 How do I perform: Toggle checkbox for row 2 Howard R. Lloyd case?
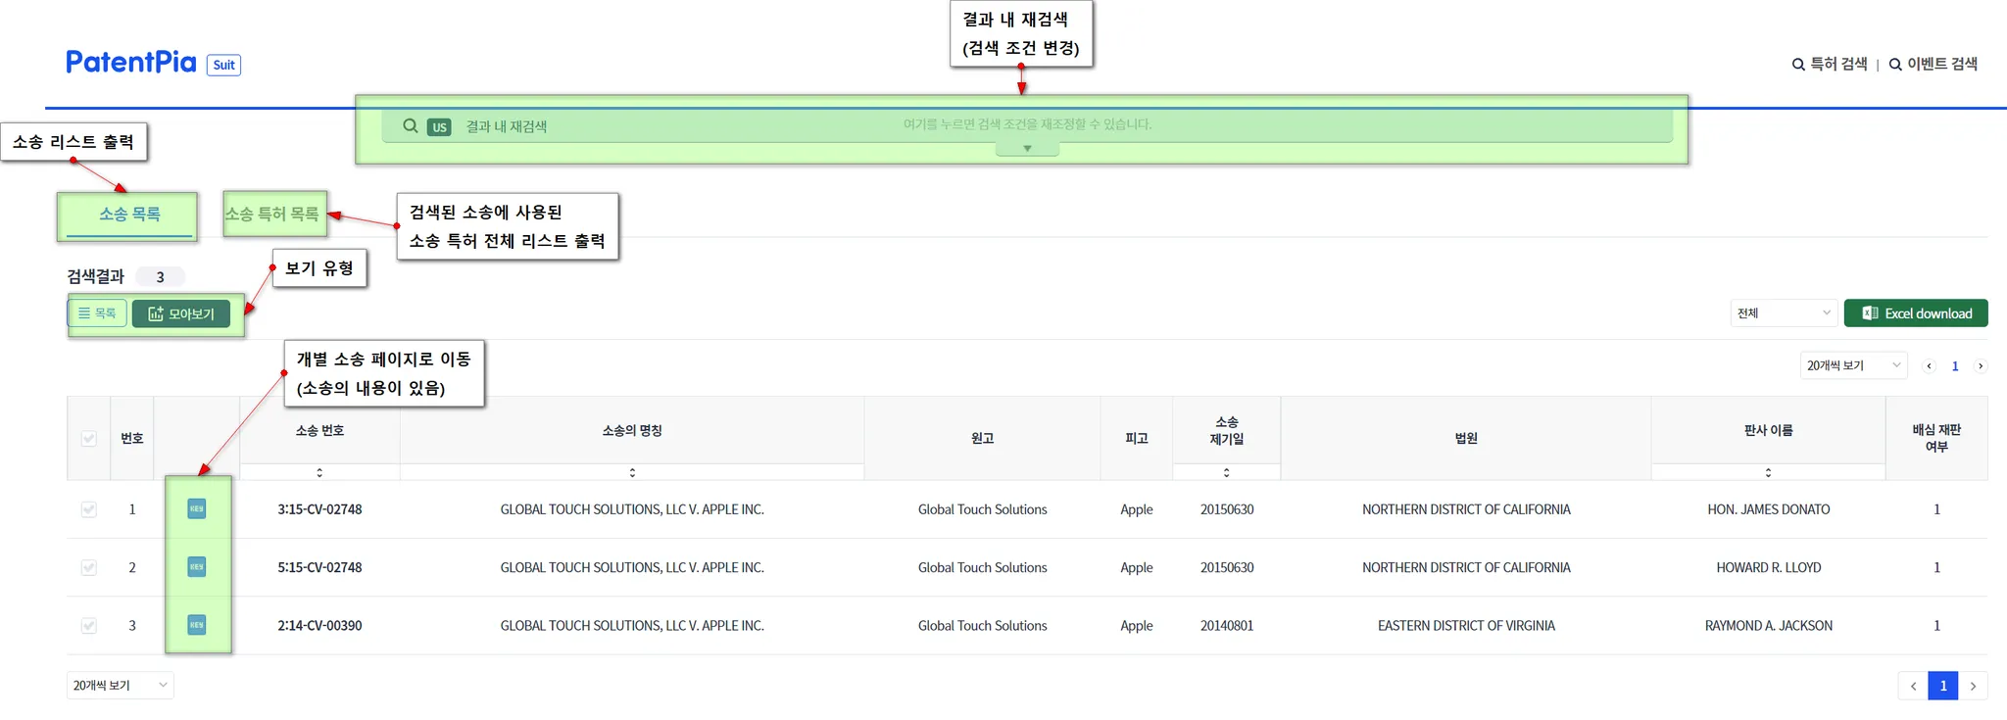point(89,567)
